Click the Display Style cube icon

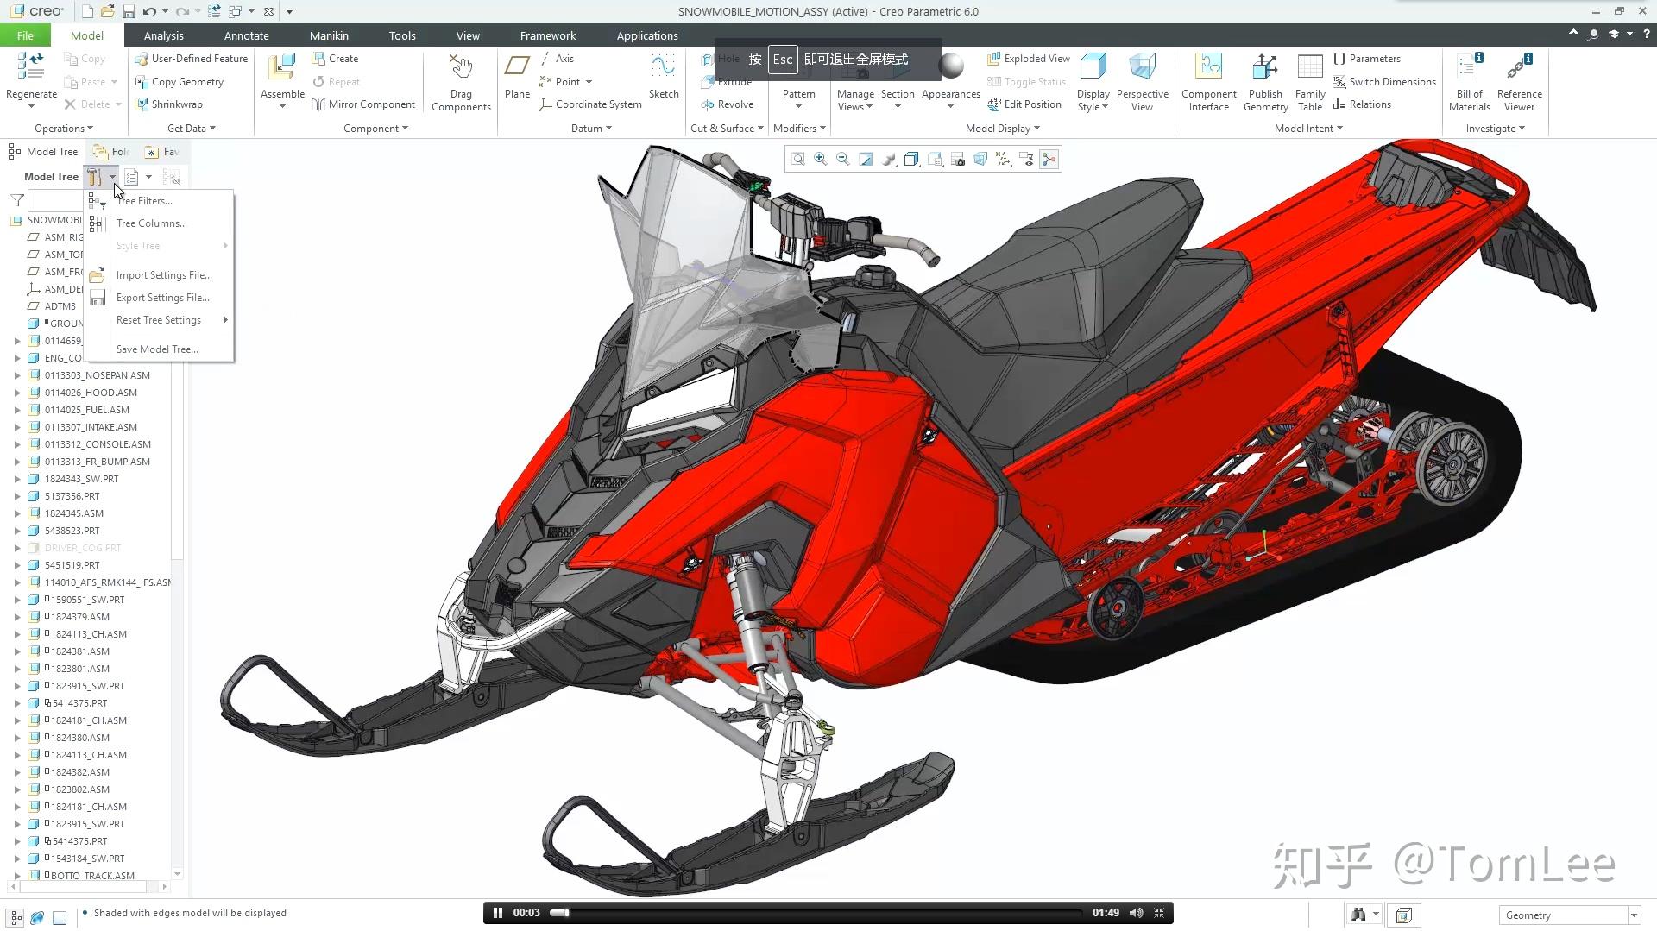pyautogui.click(x=1093, y=66)
